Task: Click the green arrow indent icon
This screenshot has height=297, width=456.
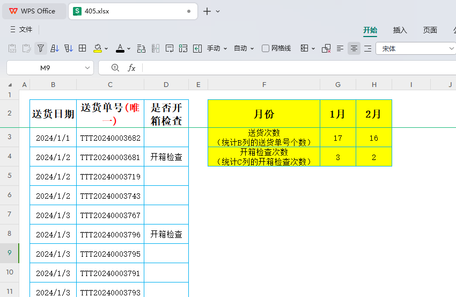Action: click(197, 48)
